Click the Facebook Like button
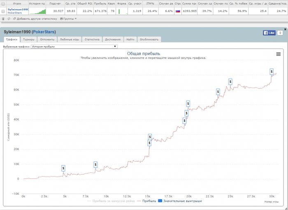 [269, 32]
